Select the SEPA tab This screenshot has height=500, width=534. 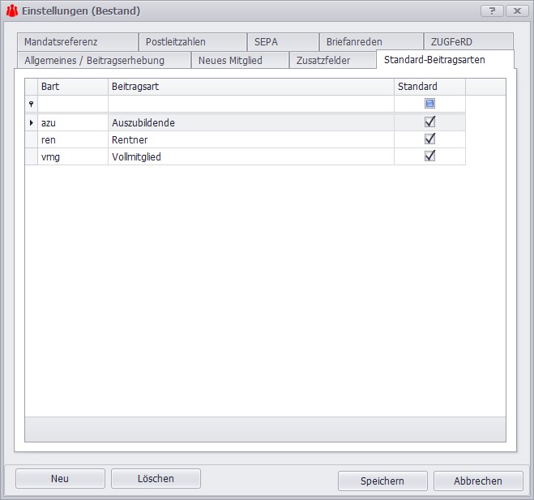pyautogui.click(x=266, y=42)
